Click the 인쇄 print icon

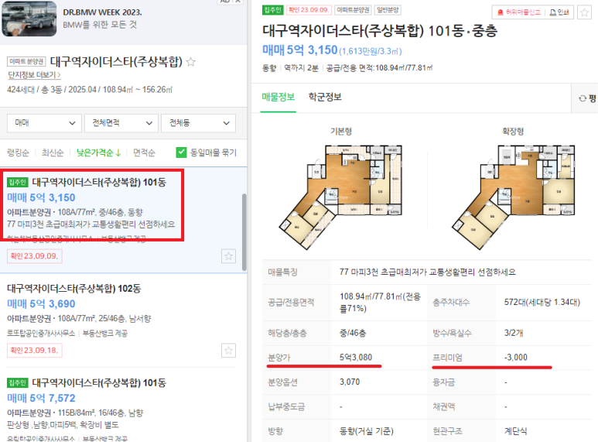pos(552,12)
